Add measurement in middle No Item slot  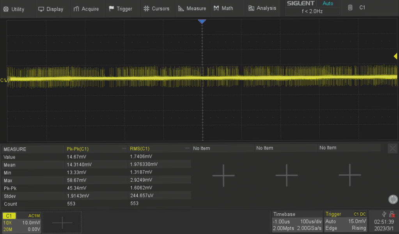287,175
